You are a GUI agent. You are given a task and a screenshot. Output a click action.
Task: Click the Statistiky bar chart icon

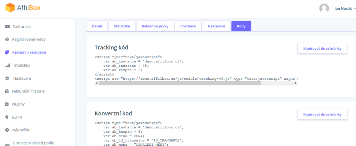(7, 66)
